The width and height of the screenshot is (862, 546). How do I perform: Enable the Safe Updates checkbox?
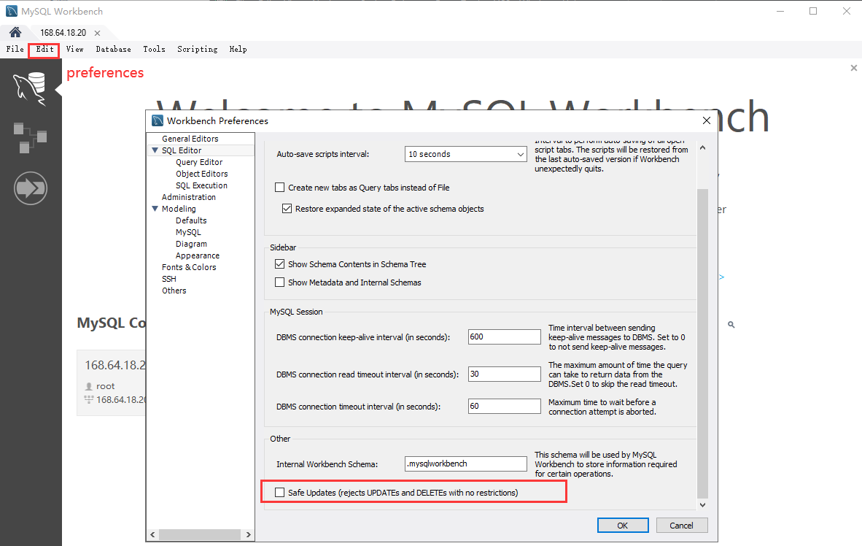tap(280, 493)
